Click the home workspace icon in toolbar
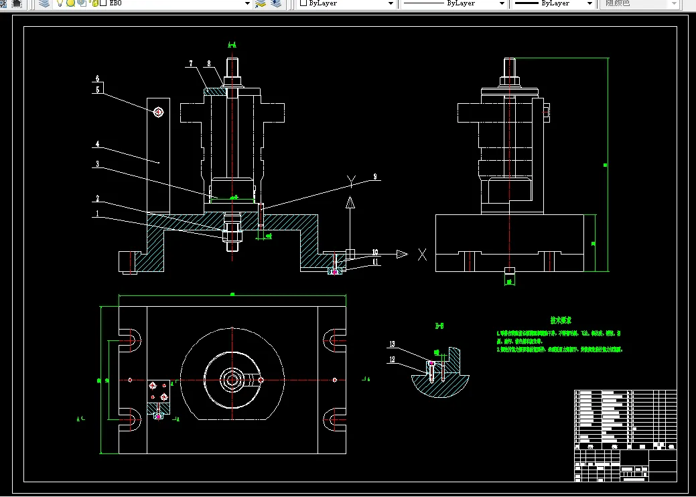The width and height of the screenshot is (696, 497). pyautogui.click(x=17, y=3)
